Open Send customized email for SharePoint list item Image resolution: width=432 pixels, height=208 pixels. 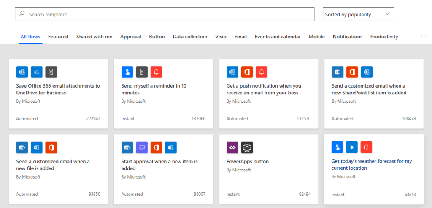point(369,89)
